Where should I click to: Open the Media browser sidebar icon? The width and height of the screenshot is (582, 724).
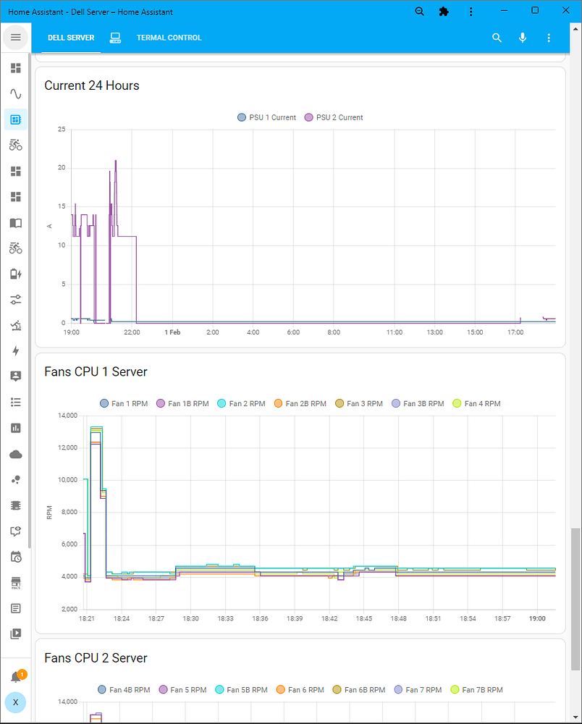click(15, 633)
